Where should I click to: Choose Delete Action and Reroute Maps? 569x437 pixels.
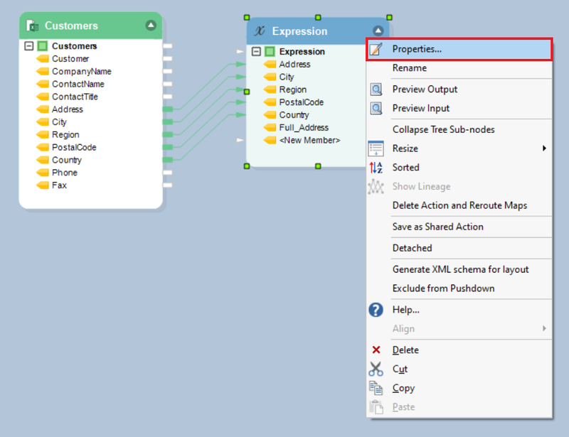pos(459,205)
